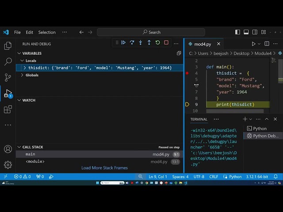Open the Windows Start button
The height and width of the screenshot is (212, 283).
[97, 183]
